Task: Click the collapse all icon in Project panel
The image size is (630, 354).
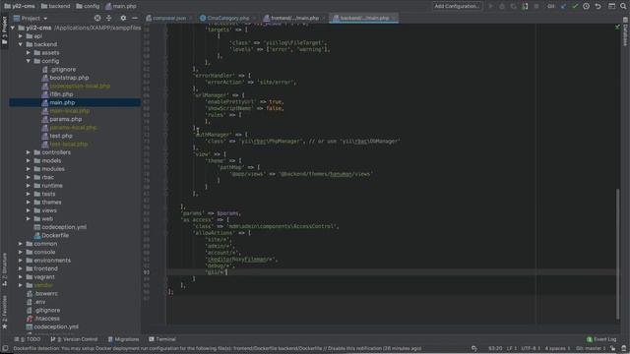Action: (x=109, y=18)
